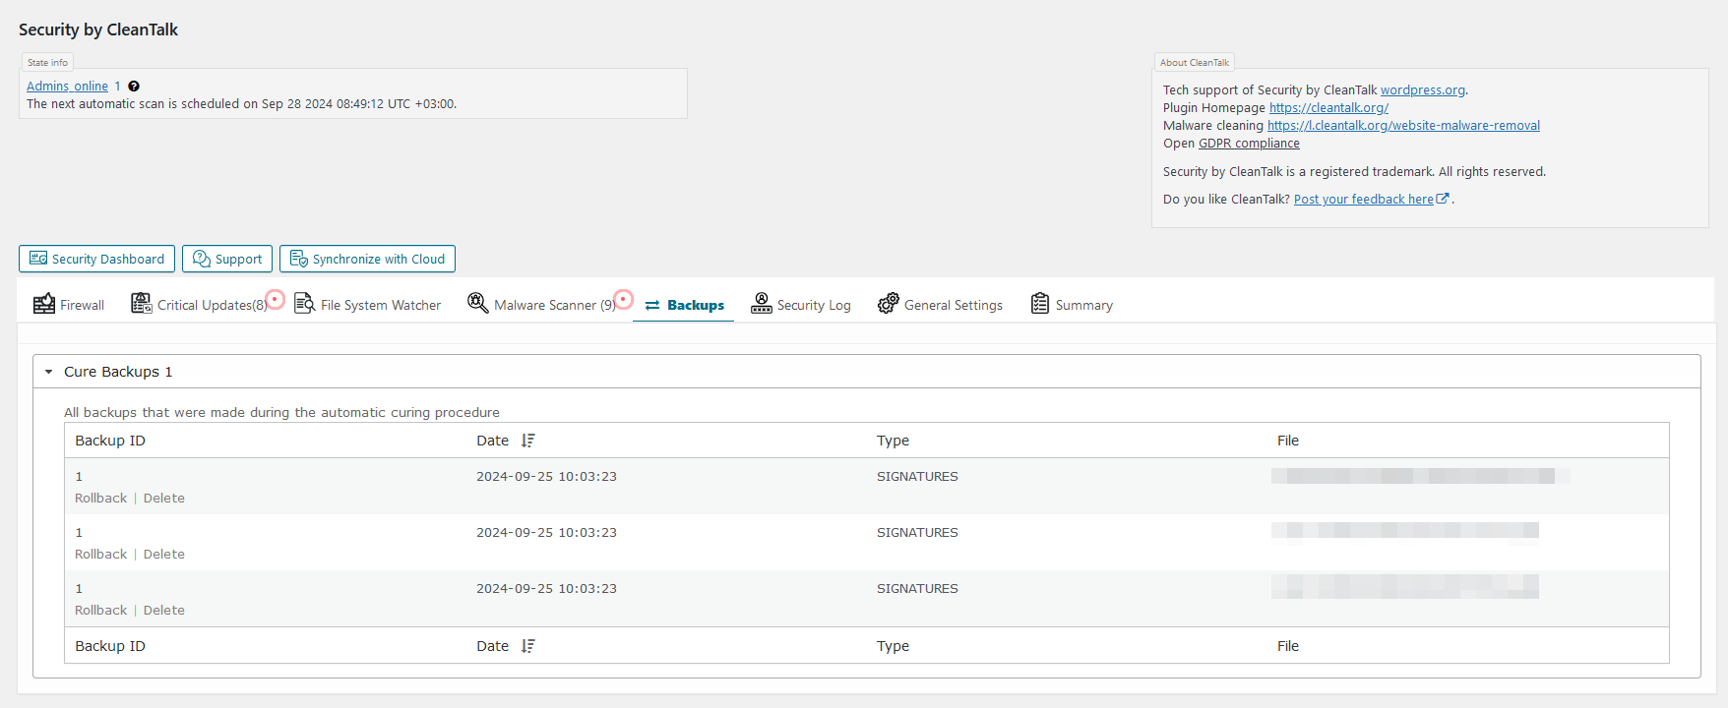Click the Security Dashboard button icon
This screenshot has height=708, width=1728.
(x=38, y=259)
